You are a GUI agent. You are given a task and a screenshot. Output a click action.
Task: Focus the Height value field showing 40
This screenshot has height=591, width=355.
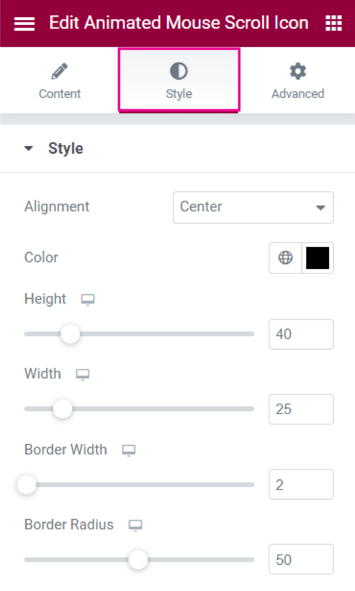(x=301, y=334)
